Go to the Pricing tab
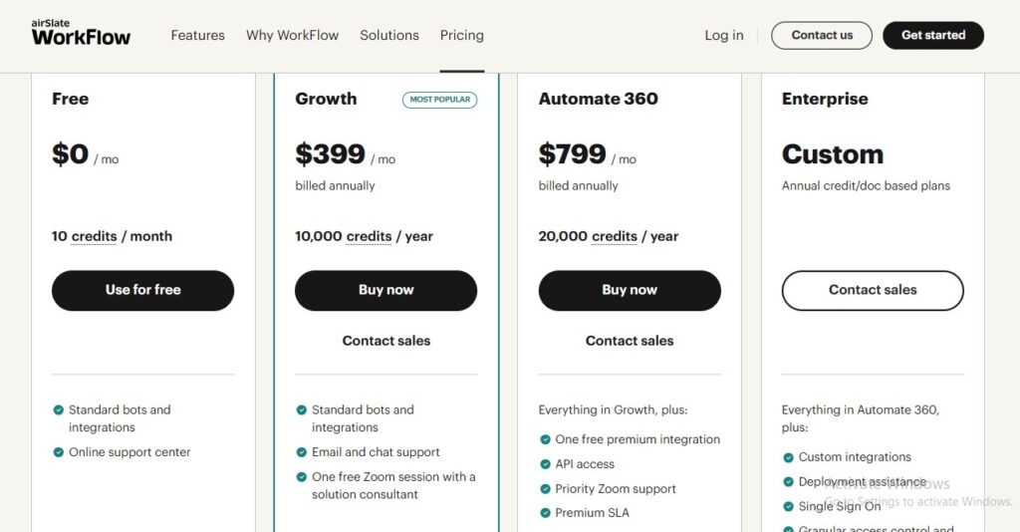 462,35
